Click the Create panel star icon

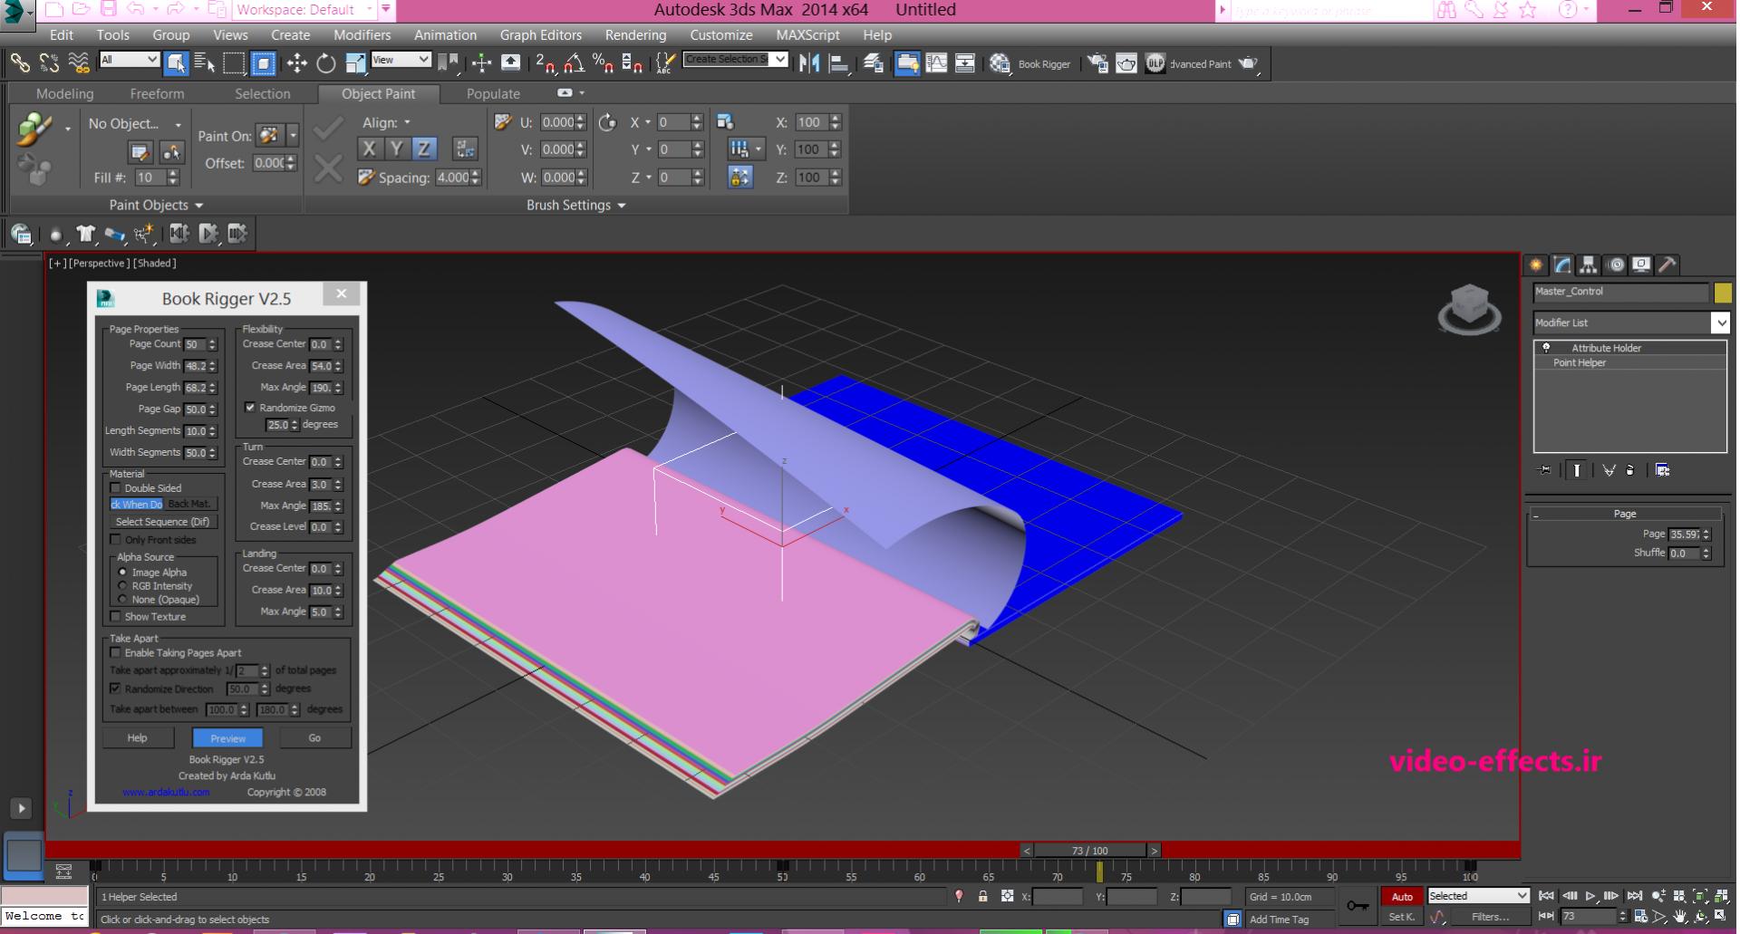1536,265
